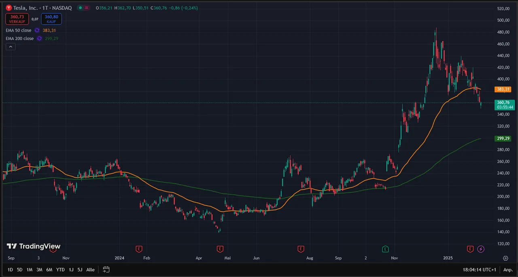Switch to the 1D time range
The height and width of the screenshot is (277, 518).
point(10,270)
